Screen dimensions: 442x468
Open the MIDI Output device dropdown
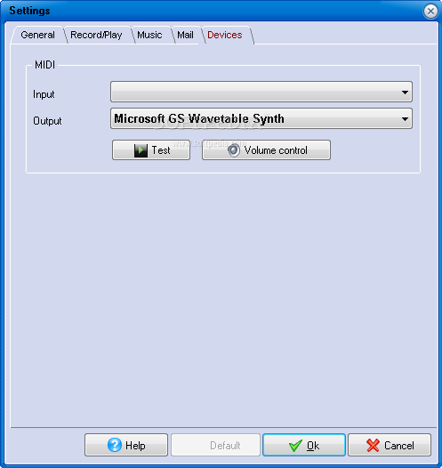(x=261, y=118)
